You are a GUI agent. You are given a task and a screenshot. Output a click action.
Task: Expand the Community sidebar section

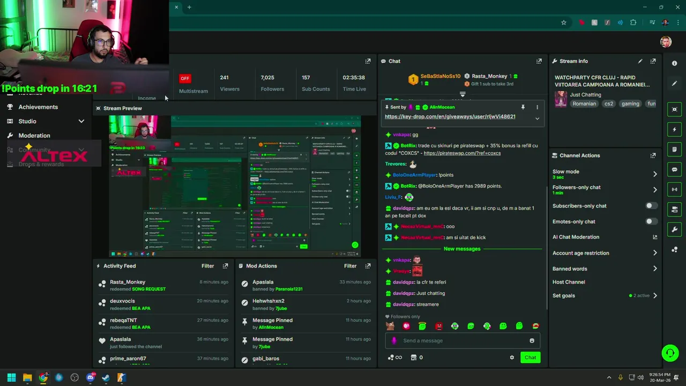[81, 150]
